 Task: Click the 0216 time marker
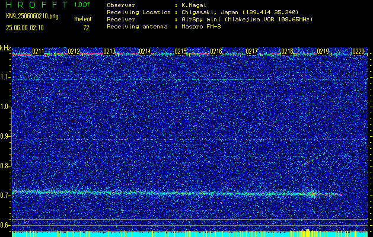point(216,52)
